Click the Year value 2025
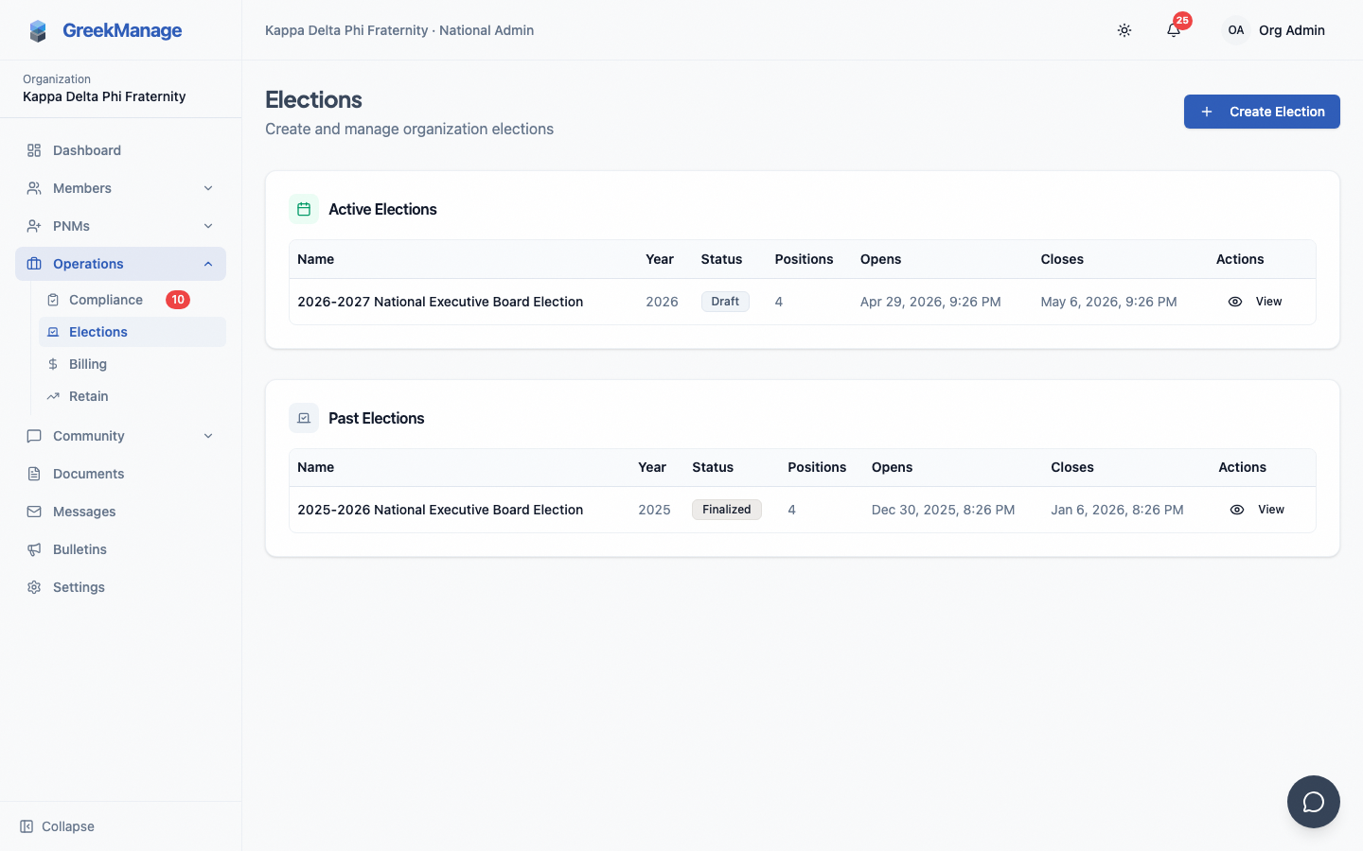The image size is (1363, 851). 654,510
